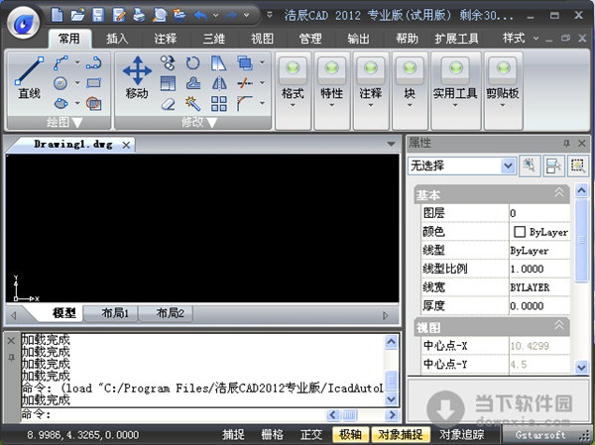The height and width of the screenshot is (445, 595).
Task: Select the Explode tool
Action: click(x=193, y=103)
